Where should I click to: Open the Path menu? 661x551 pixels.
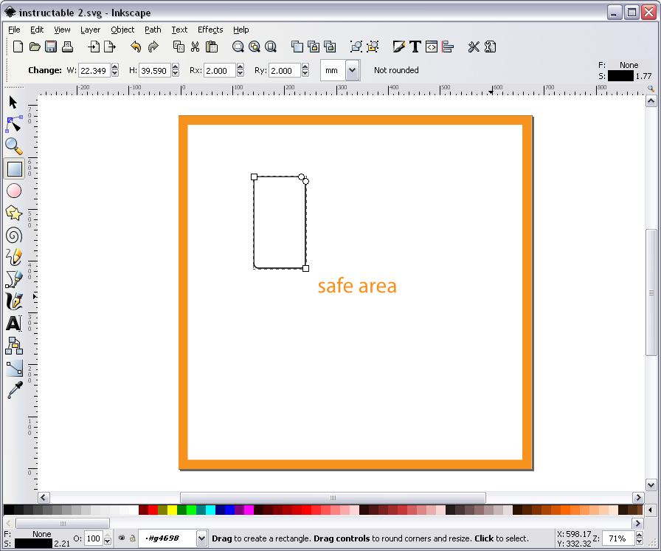[152, 30]
